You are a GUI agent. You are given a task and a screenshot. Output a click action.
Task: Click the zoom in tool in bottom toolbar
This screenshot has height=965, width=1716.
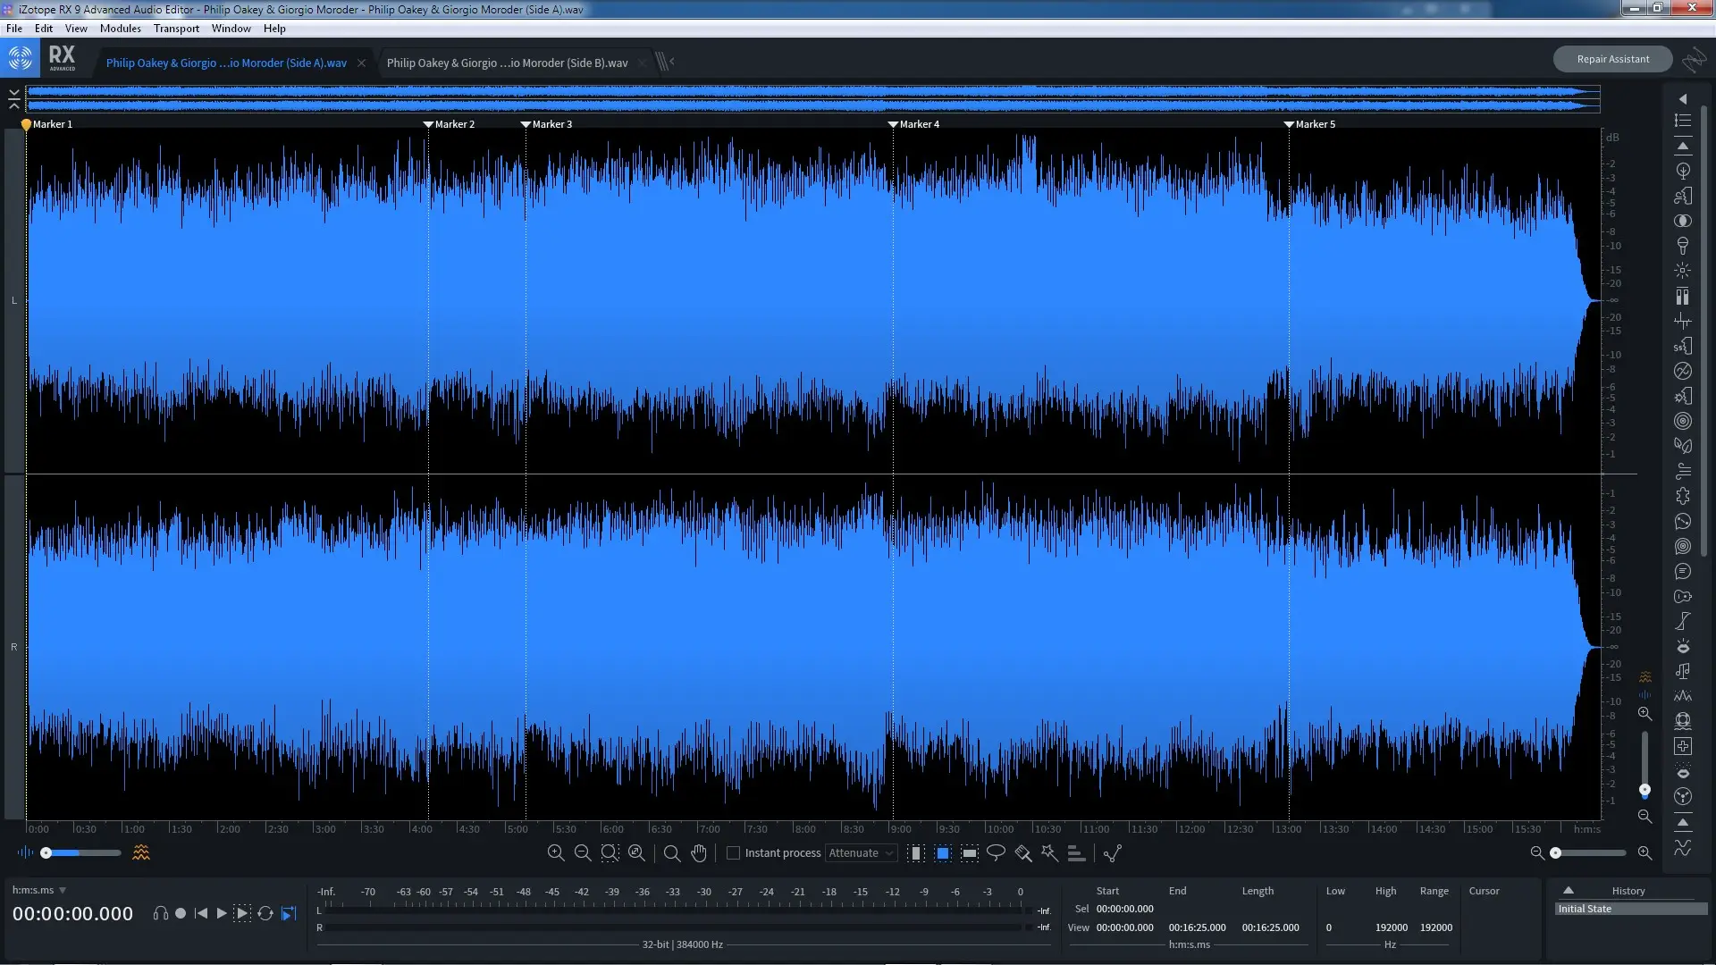(x=556, y=853)
